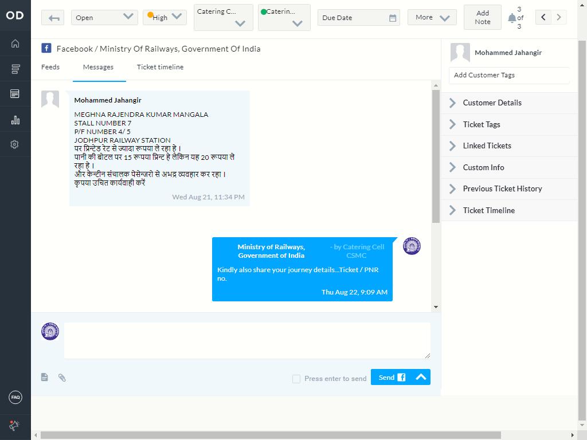Screen dimensions: 587x440
Task: Go to previous ticket with the left chevron
Action: pos(543,17)
